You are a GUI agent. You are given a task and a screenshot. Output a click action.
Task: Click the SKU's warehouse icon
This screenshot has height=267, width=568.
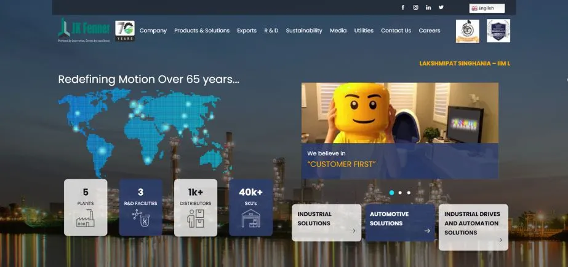click(x=250, y=219)
